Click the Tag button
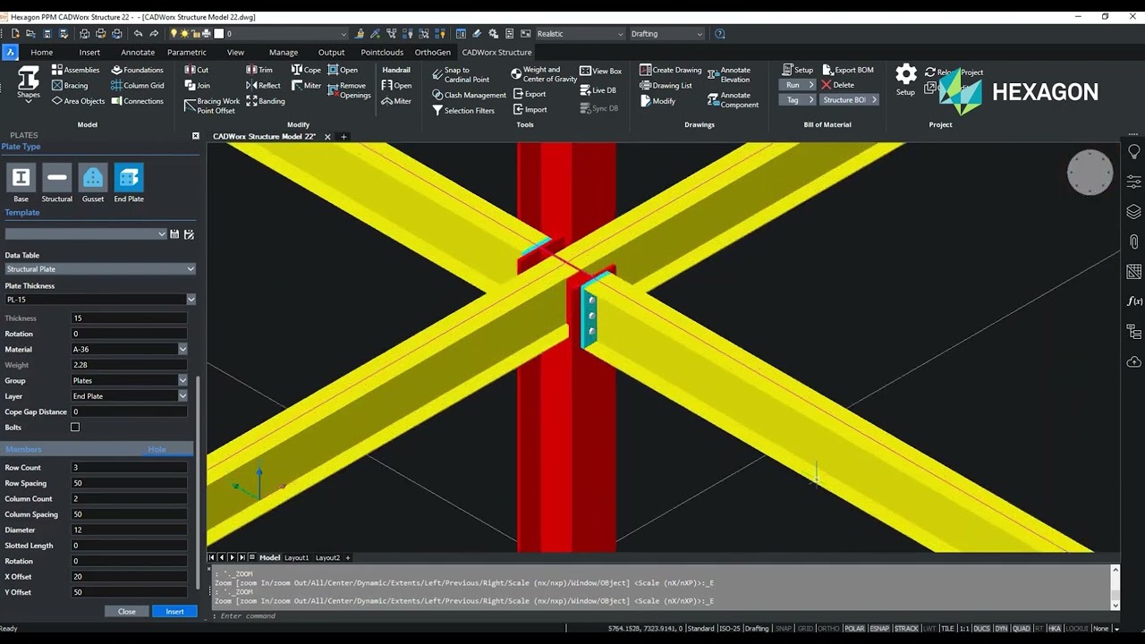Viewport: 1145px width, 644px height. pos(798,100)
